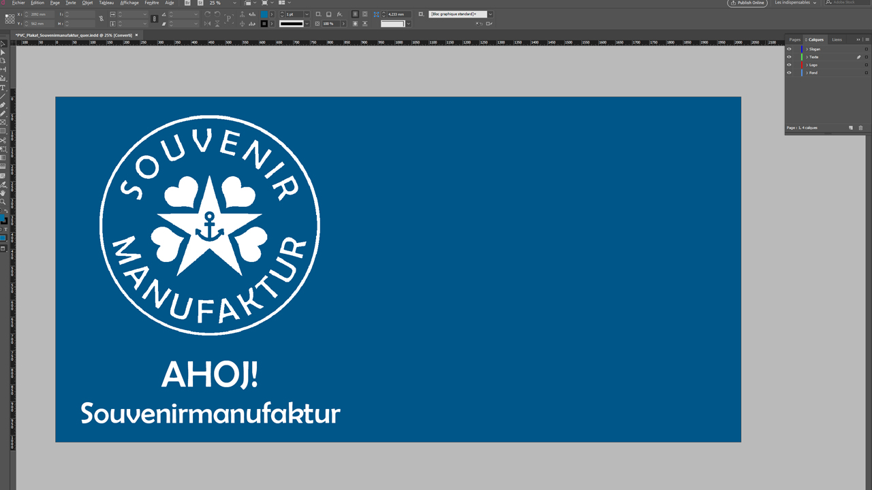Click the flip vertical icon
This screenshot has width=872, height=490.
[x=217, y=23]
